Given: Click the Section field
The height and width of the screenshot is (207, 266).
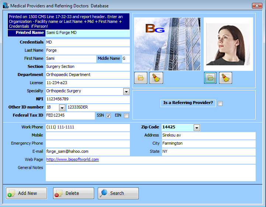Looking at the screenshot, I should coord(88,67).
